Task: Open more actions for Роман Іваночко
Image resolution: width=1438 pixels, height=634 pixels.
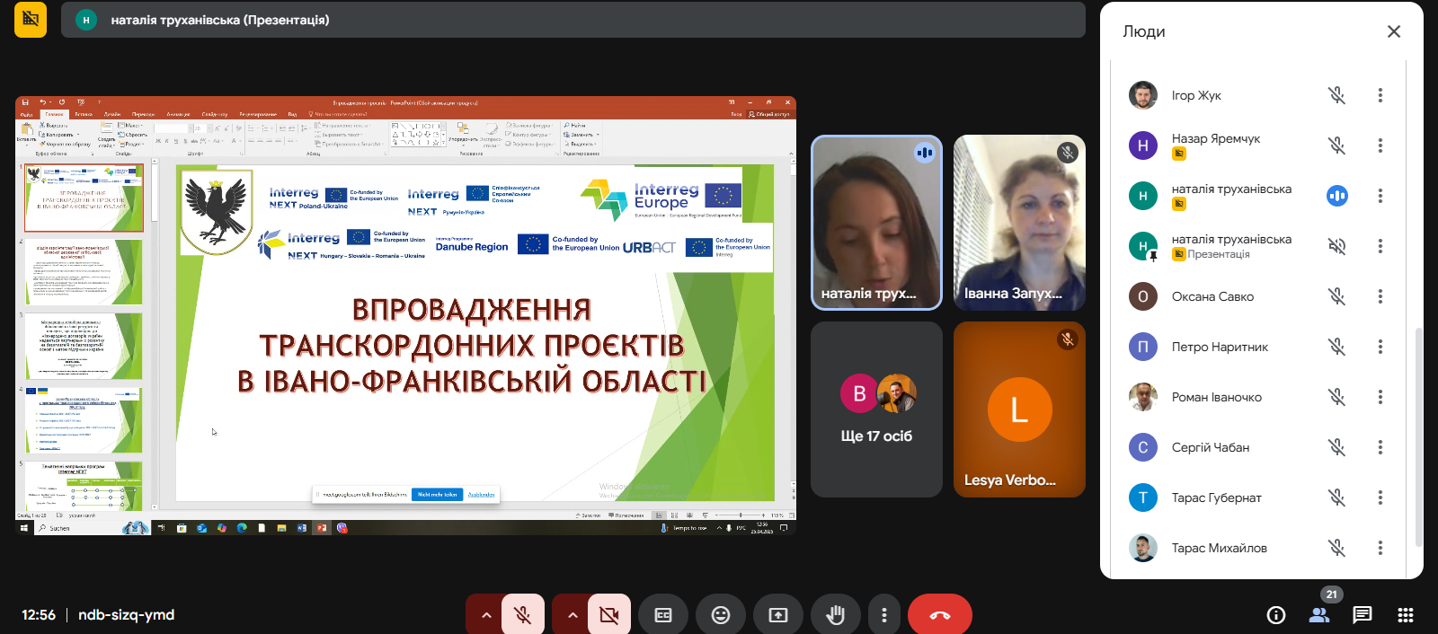Action: [x=1380, y=397]
